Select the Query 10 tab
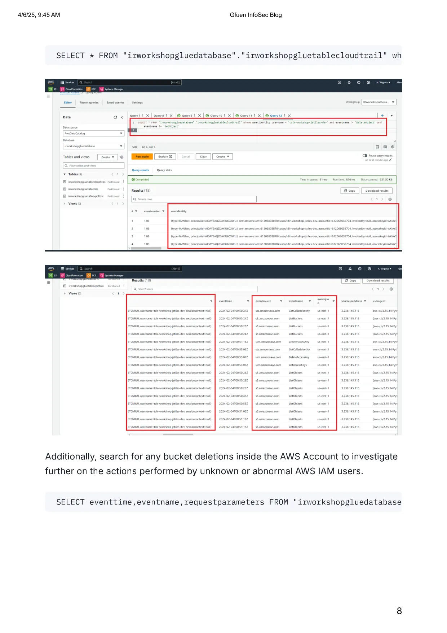The width and height of the screenshot is (447, 633). click(x=216, y=116)
